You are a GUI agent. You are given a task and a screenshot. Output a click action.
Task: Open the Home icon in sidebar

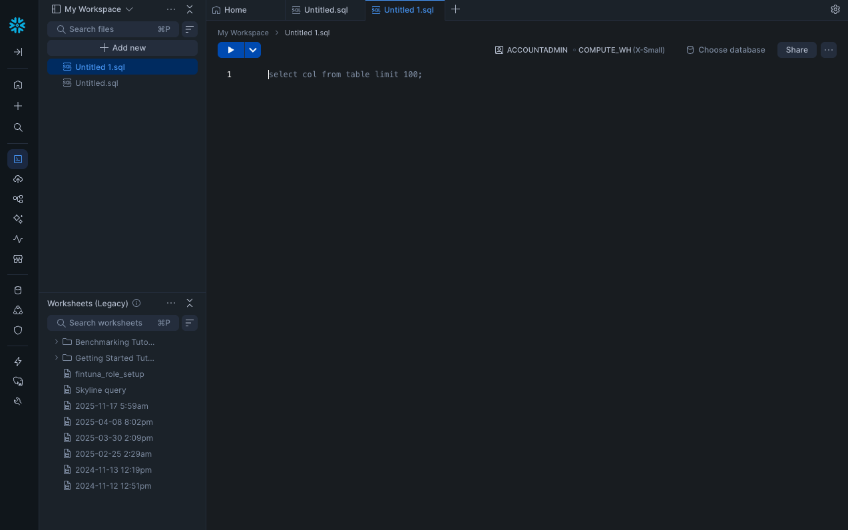click(x=18, y=85)
